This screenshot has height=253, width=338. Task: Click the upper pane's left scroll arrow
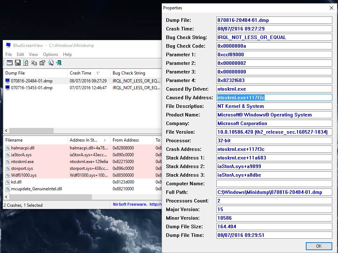pos(6,130)
